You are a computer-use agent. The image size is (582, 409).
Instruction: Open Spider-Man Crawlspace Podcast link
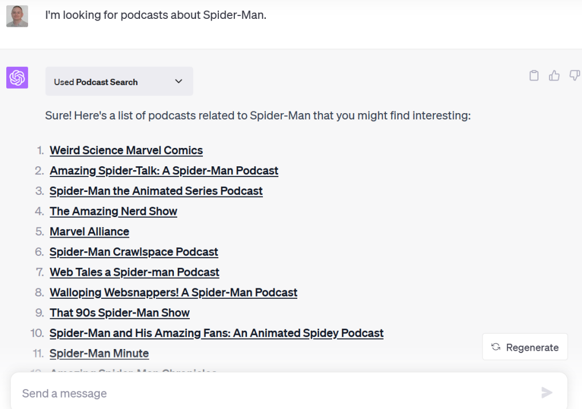[134, 252]
